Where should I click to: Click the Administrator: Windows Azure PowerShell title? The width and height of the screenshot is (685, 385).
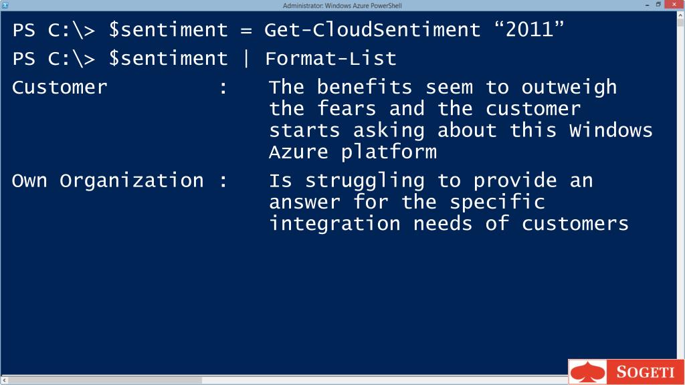pos(342,5)
